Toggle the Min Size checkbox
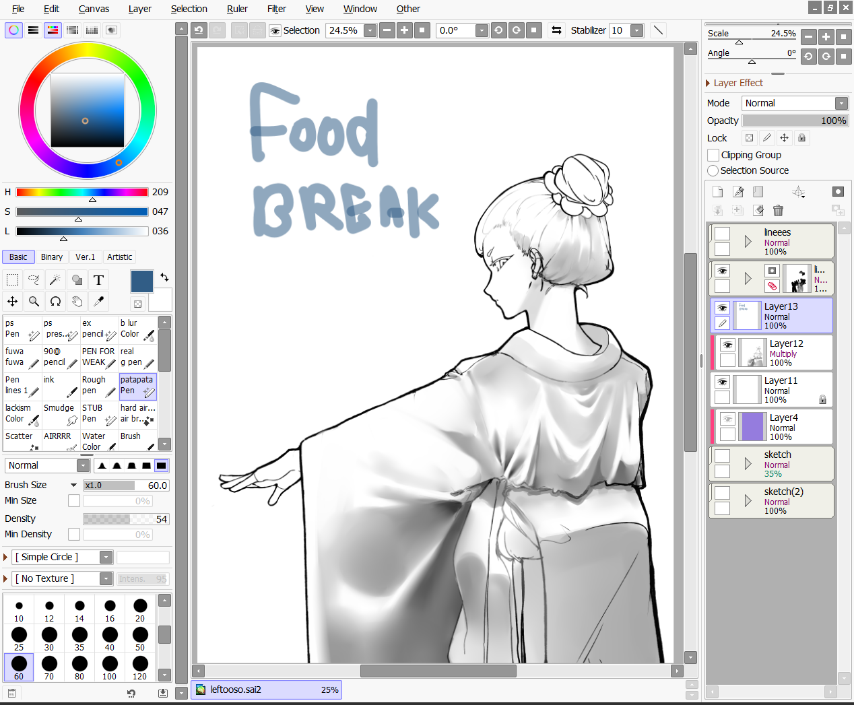 pos(74,500)
